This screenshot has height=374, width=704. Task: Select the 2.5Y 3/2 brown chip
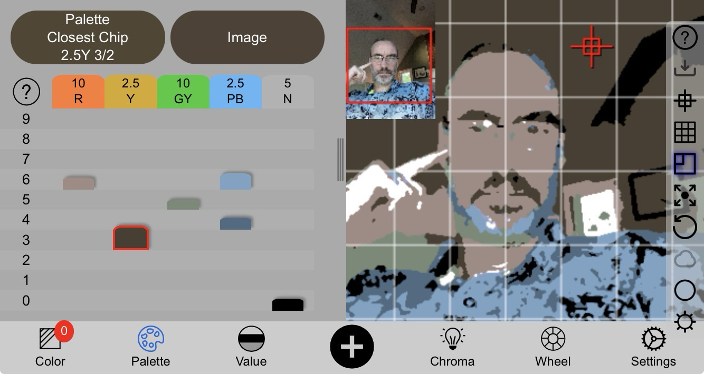131,238
